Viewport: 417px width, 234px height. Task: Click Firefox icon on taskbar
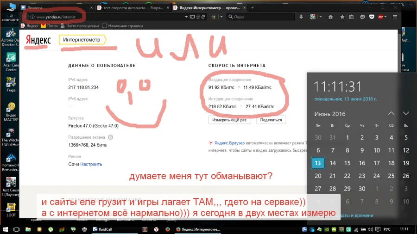pos(168,229)
